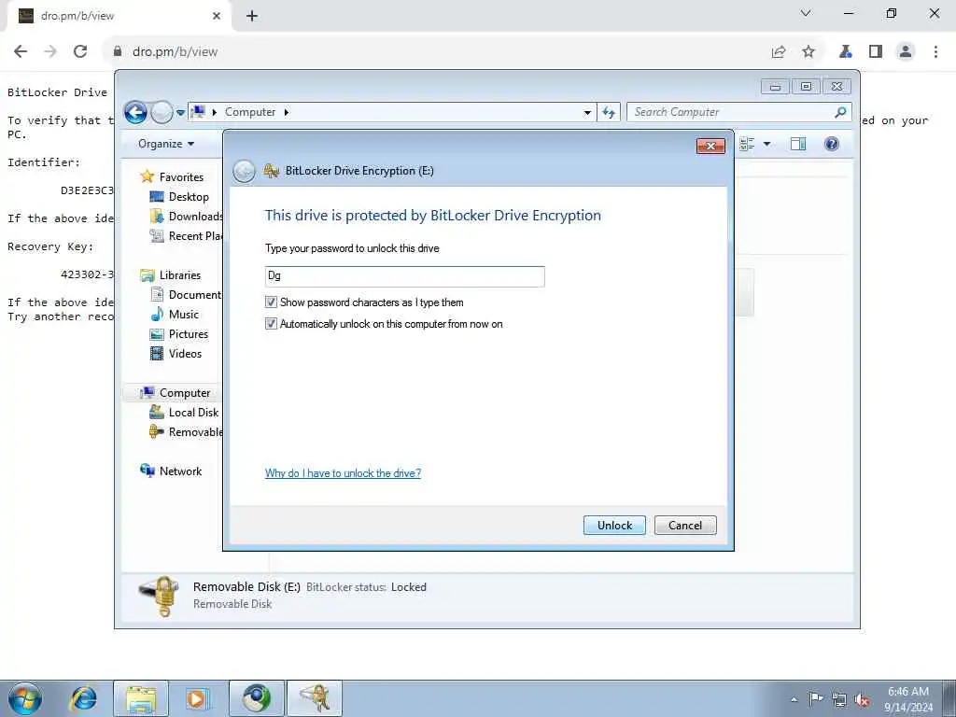The height and width of the screenshot is (717, 956).
Task: Launch Internet Explorer from taskbar
Action: 83,698
